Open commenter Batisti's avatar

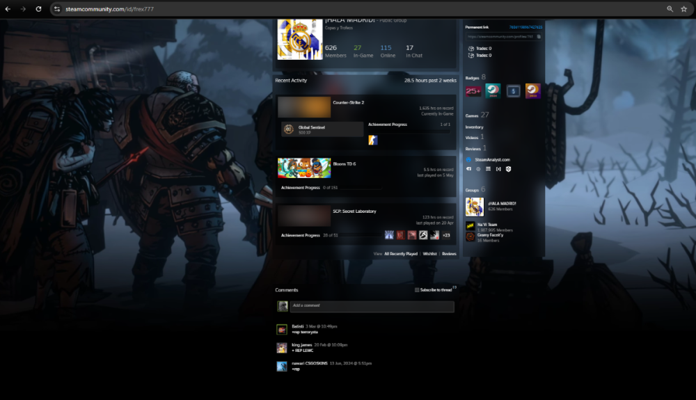pos(282,330)
